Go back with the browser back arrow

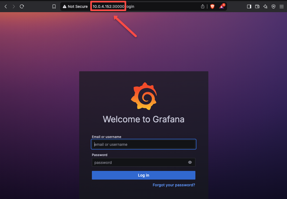click(6, 6)
